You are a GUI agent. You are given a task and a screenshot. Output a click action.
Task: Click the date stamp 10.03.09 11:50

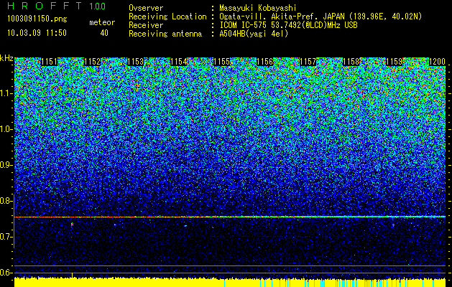(x=37, y=33)
